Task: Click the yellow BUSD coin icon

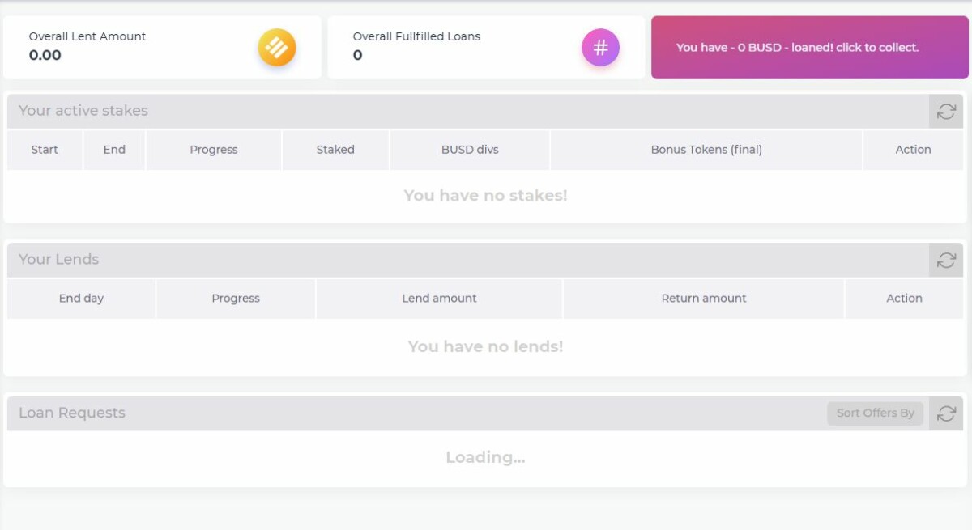Action: pos(277,48)
